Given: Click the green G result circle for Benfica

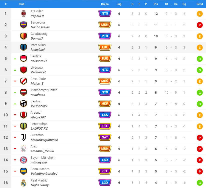Looking at the screenshot, I should [199, 59].
